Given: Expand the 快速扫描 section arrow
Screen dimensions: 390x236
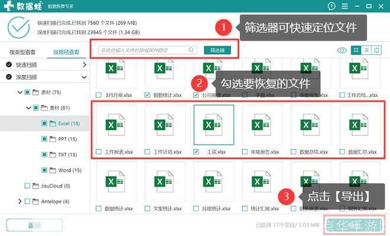Looking at the screenshot, I should coord(84,64).
